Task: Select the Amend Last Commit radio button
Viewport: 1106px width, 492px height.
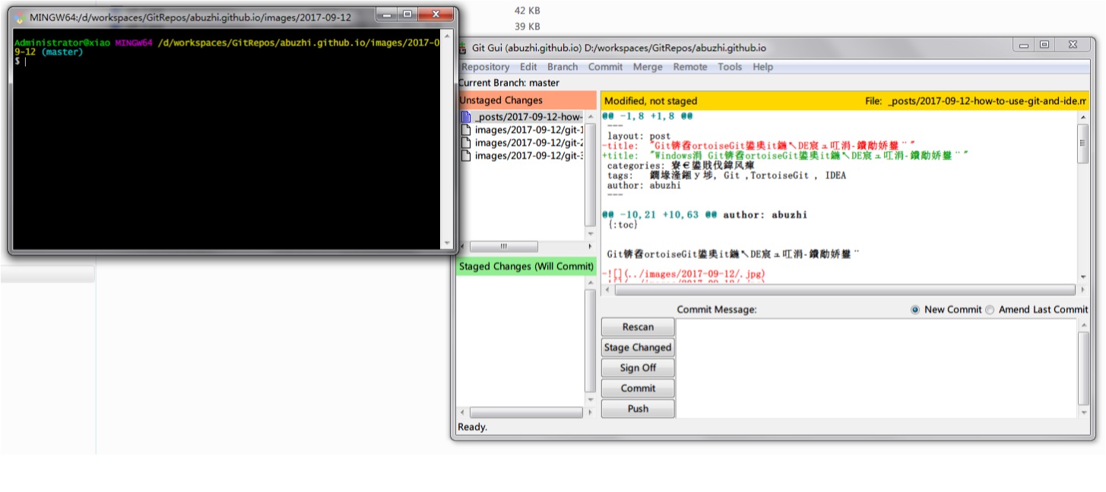Action: [990, 310]
